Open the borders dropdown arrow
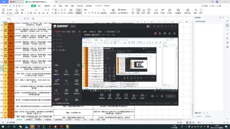The image size is (230, 129). [x=33, y=13]
